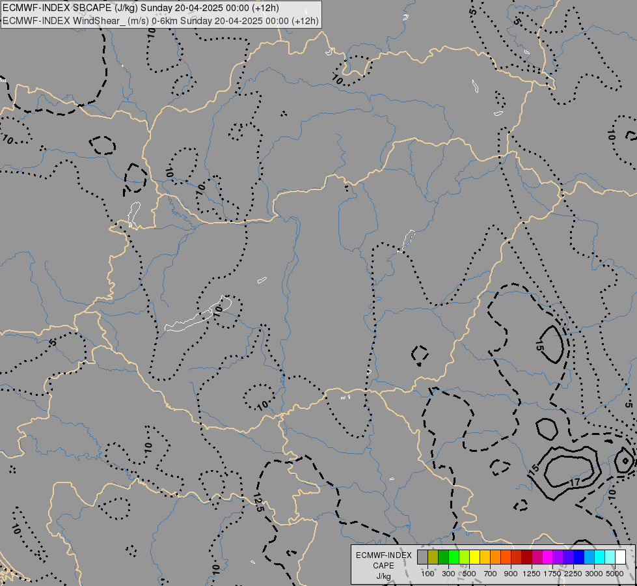Click the 12.5 contour label on the long dashed line
This screenshot has height=586, width=637.
[x=258, y=502]
